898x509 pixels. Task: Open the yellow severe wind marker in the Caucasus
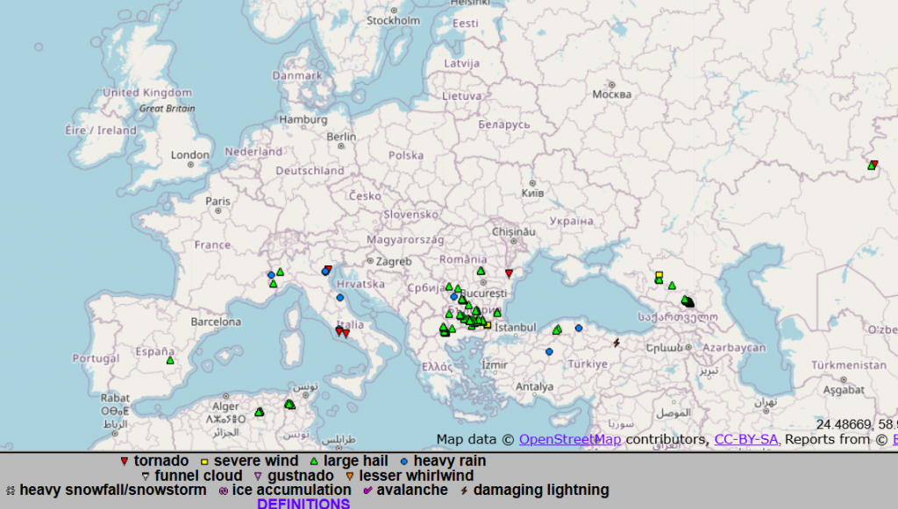659,275
